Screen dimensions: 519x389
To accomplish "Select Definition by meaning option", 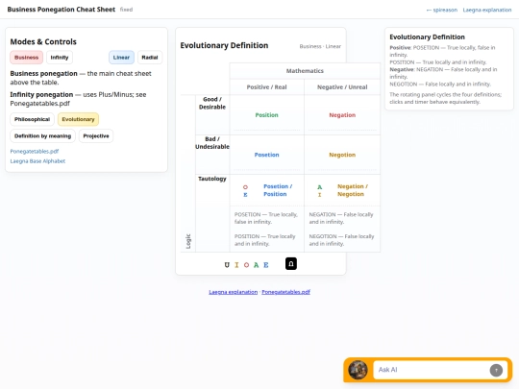I will 42,136.
